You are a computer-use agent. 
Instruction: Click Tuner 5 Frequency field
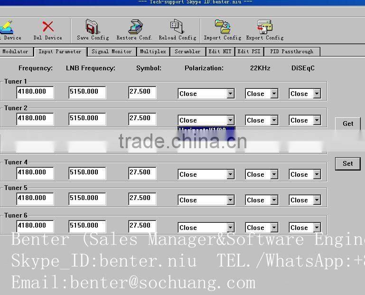35,199
